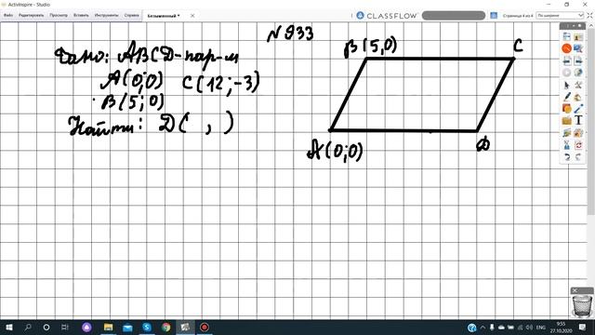The image size is (595, 335).
Task: Launch the purple Alice assistant on the taskbar
Action: tap(86, 328)
